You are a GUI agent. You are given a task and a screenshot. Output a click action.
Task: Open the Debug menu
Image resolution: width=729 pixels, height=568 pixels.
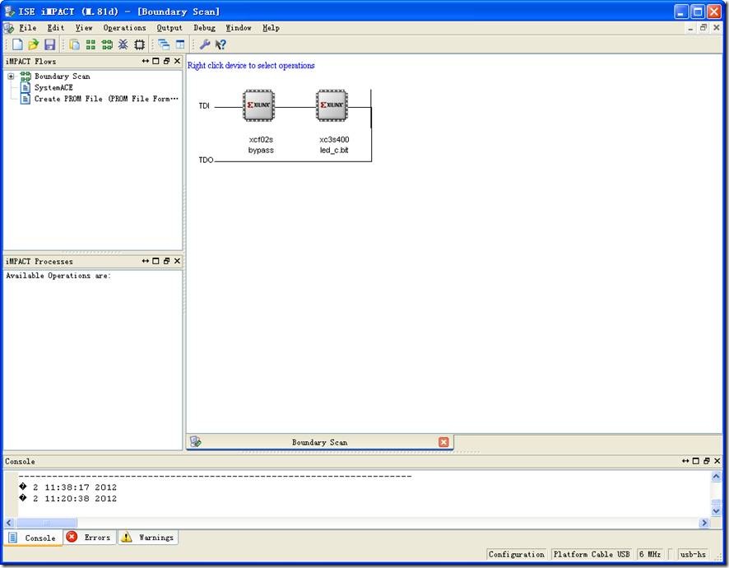point(204,28)
